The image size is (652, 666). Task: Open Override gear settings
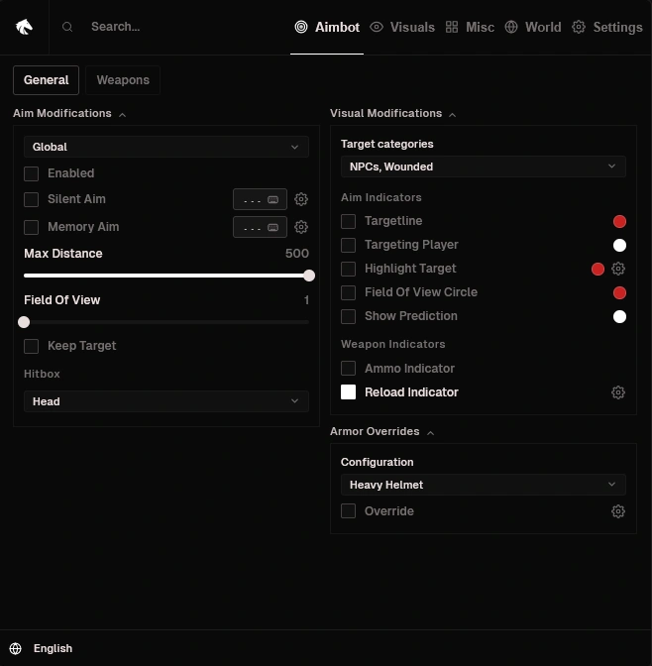(x=618, y=511)
